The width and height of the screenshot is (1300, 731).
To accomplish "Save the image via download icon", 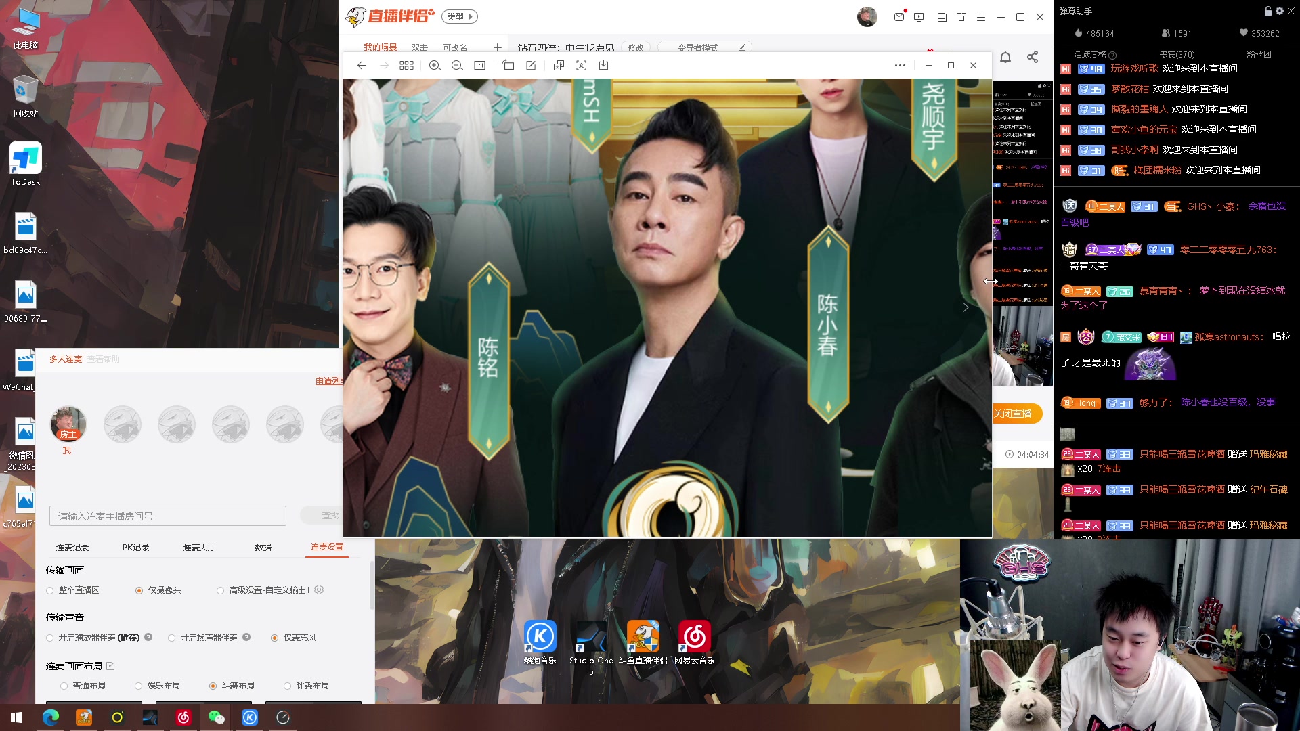I will (603, 66).
